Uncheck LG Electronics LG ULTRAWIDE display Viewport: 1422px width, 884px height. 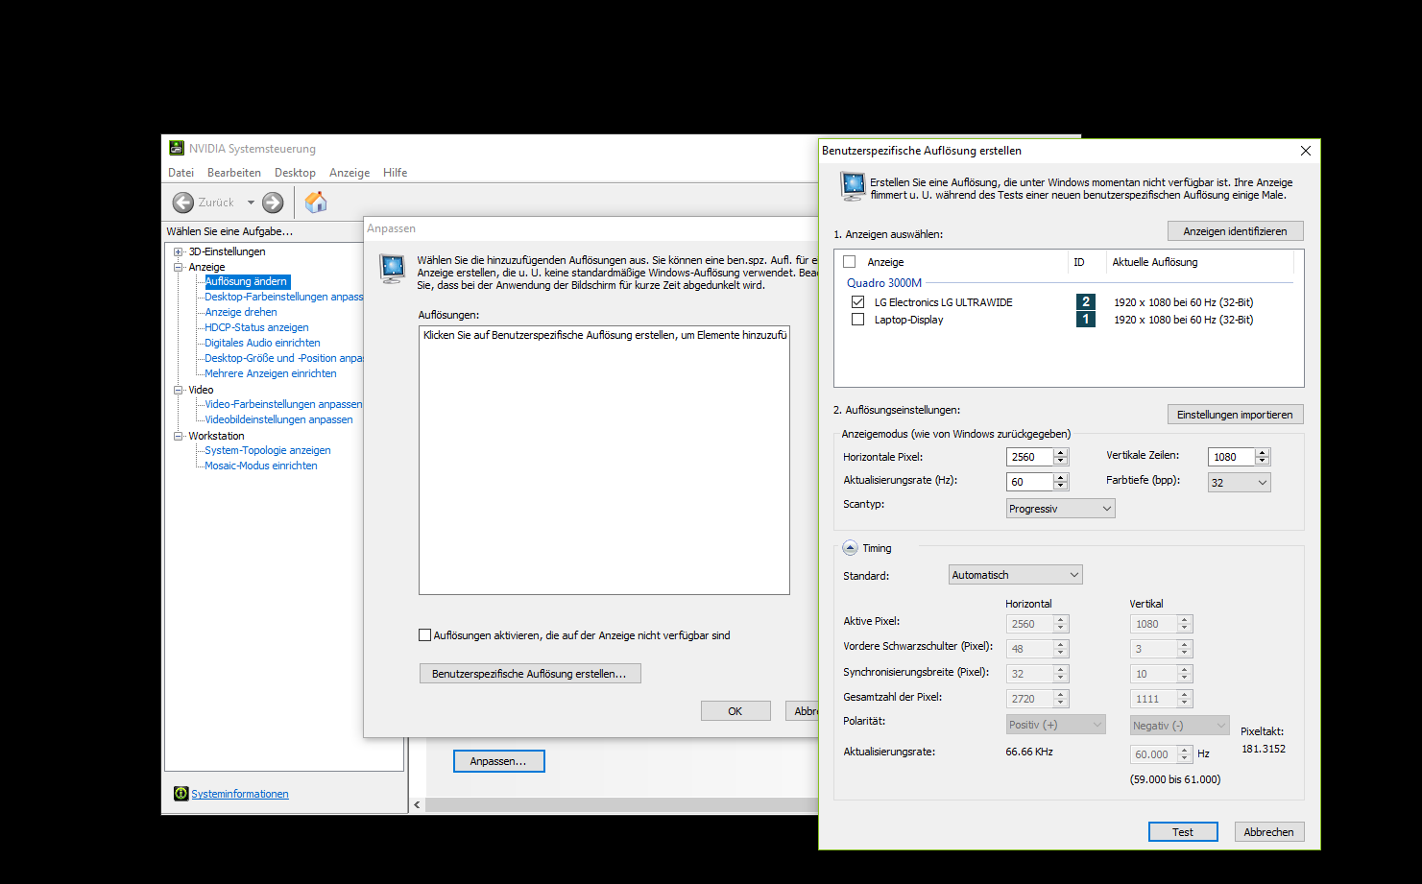[857, 301]
